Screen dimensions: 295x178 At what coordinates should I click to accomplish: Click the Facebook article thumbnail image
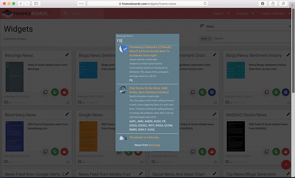(x=123, y=49)
